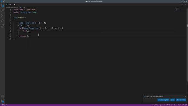Click 'Prog' folder in the breadcrumb
Viewport: 188px width, 106px height.
[16, 7]
